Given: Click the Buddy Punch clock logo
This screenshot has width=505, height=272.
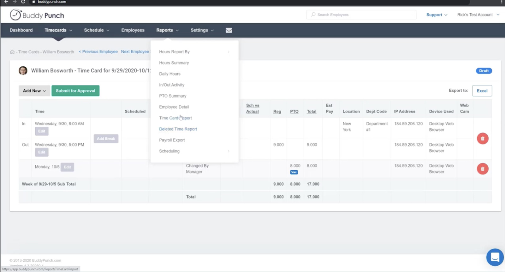Looking at the screenshot, I should 15,15.
